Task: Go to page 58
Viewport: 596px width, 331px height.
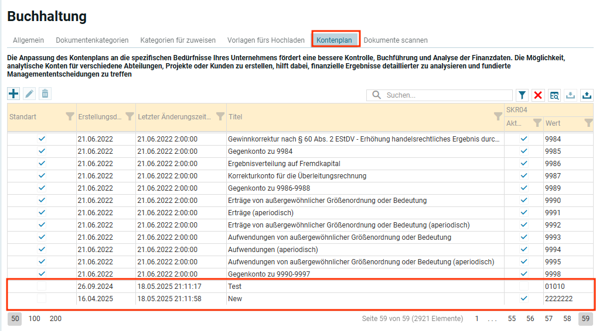Action: coord(567,319)
